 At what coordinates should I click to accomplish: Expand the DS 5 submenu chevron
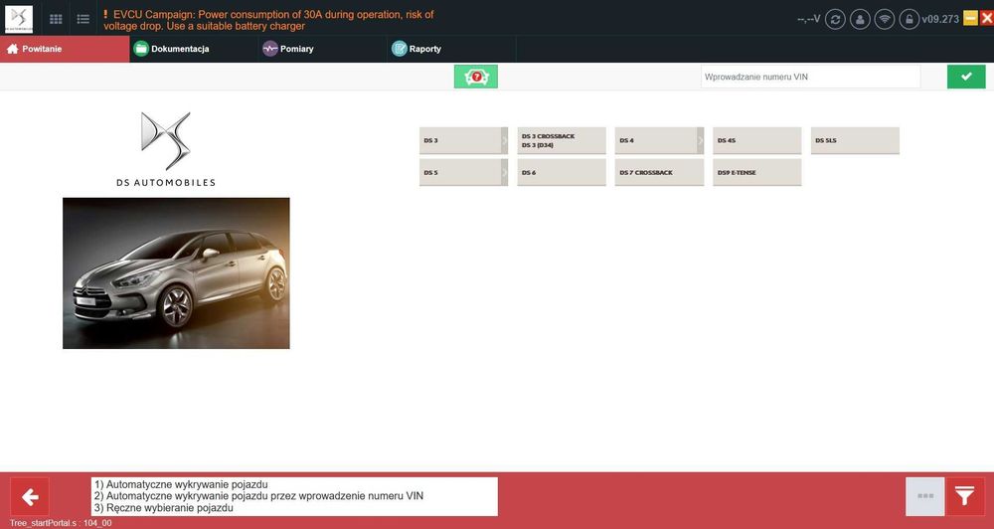click(505, 172)
